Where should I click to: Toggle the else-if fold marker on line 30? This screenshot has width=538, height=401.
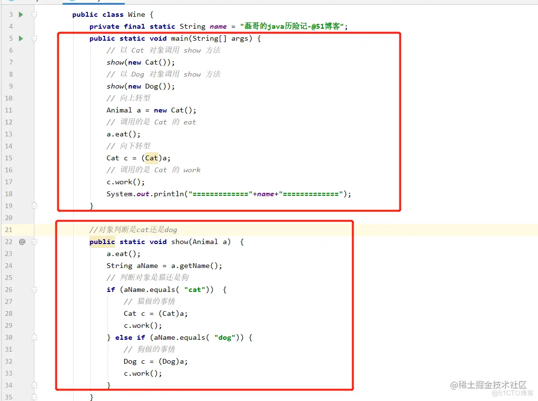point(34,337)
